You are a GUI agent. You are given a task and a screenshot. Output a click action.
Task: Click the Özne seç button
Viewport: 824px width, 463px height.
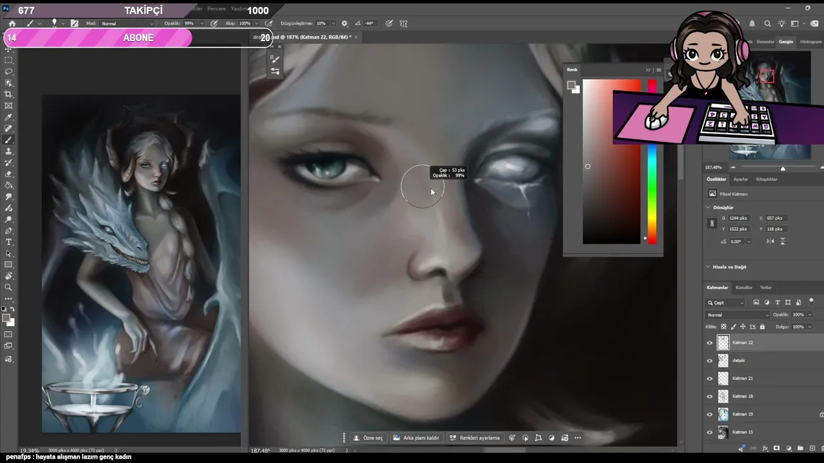(368, 438)
